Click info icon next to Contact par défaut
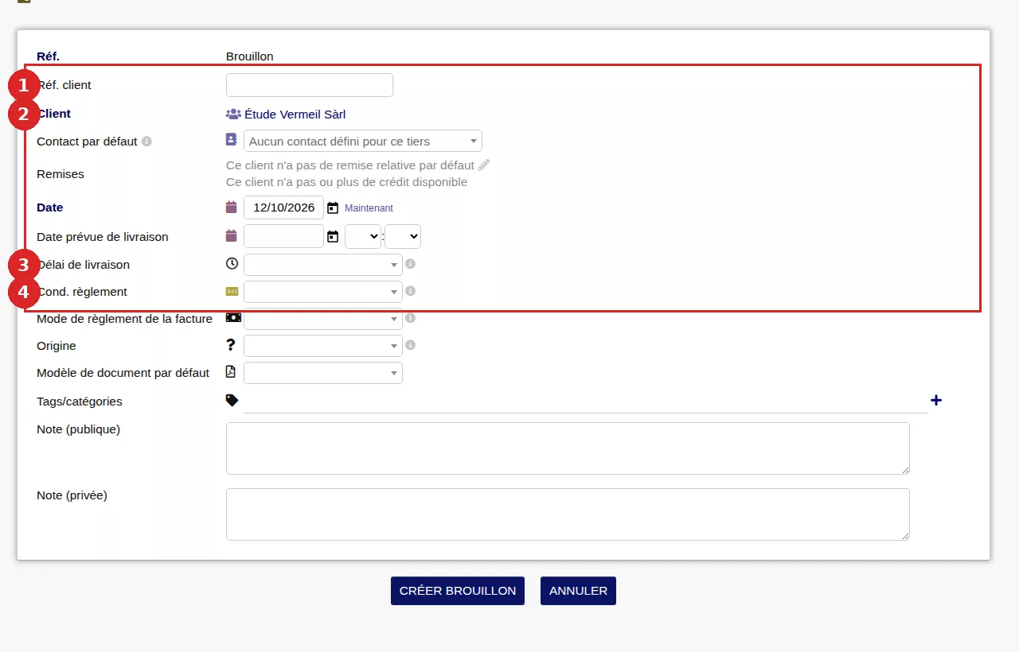 tap(146, 142)
